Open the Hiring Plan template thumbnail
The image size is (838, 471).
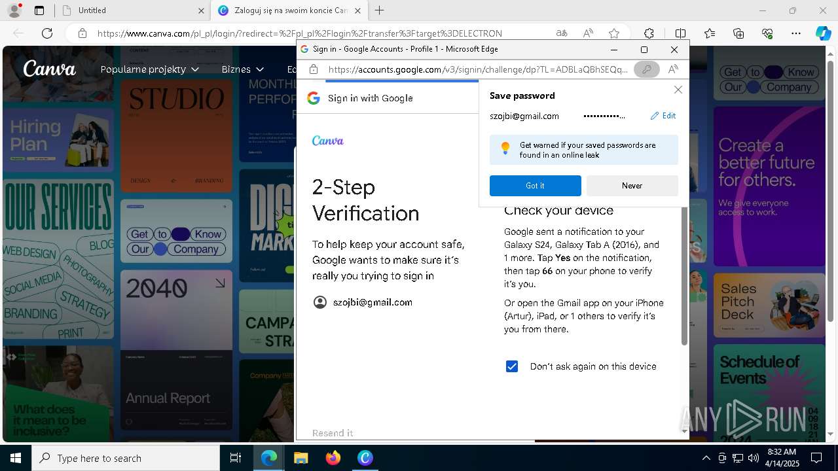(58, 139)
